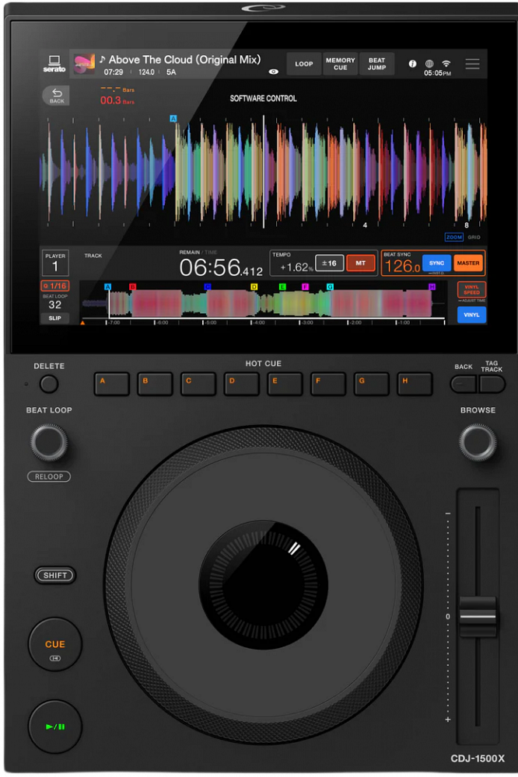Select GRID mode below waveform

click(474, 237)
